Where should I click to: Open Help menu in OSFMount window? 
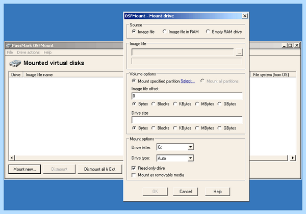pyautogui.click(x=47, y=52)
